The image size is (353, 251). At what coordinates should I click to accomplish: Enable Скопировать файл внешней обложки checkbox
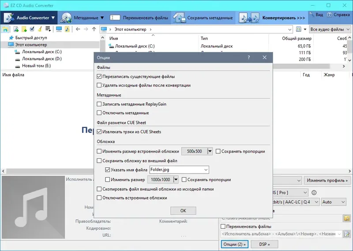coord(99,189)
